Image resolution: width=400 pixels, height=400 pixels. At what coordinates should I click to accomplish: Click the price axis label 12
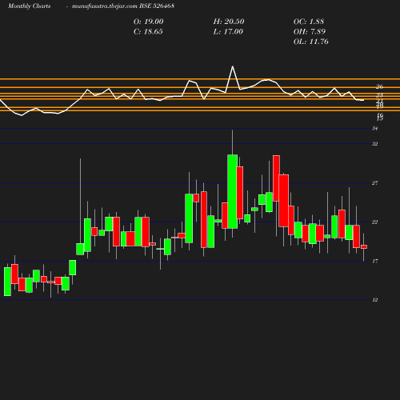[x=375, y=300]
